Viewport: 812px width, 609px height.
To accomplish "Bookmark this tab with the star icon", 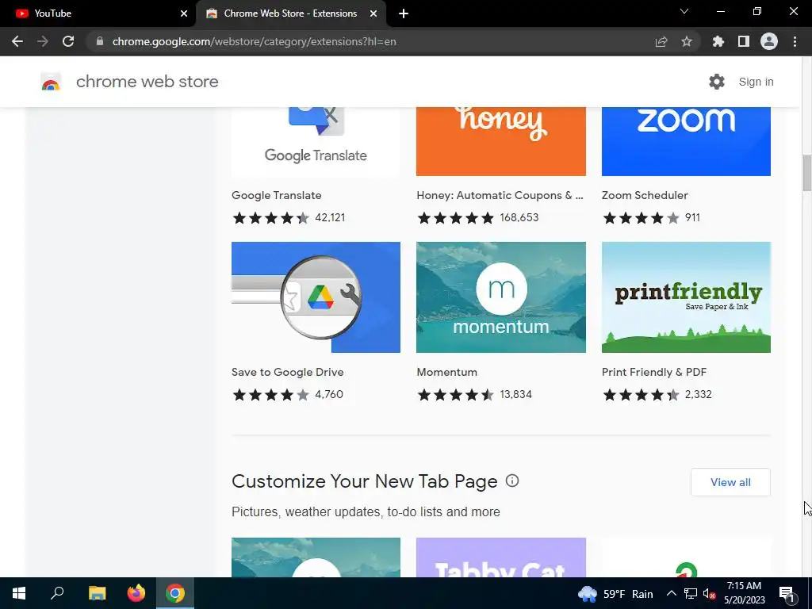I will point(687,41).
